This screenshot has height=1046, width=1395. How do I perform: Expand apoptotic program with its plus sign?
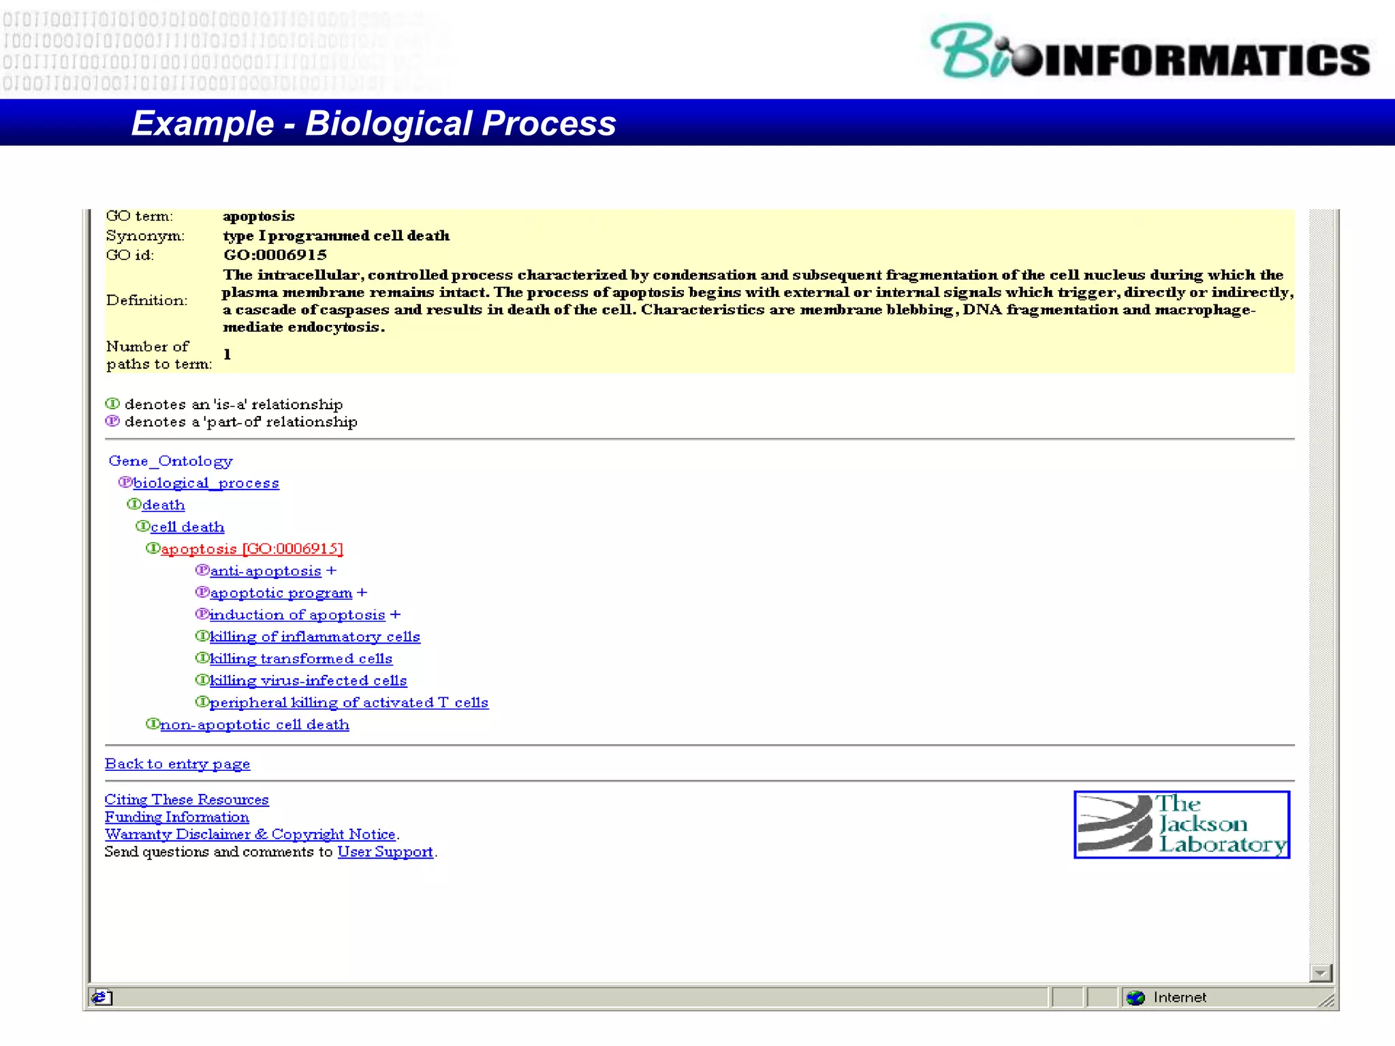[x=362, y=593]
